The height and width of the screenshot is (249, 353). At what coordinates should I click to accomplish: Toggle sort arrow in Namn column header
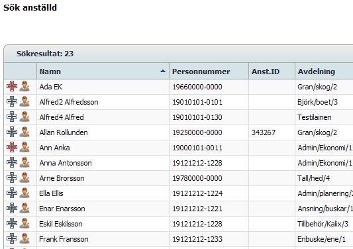pos(163,72)
